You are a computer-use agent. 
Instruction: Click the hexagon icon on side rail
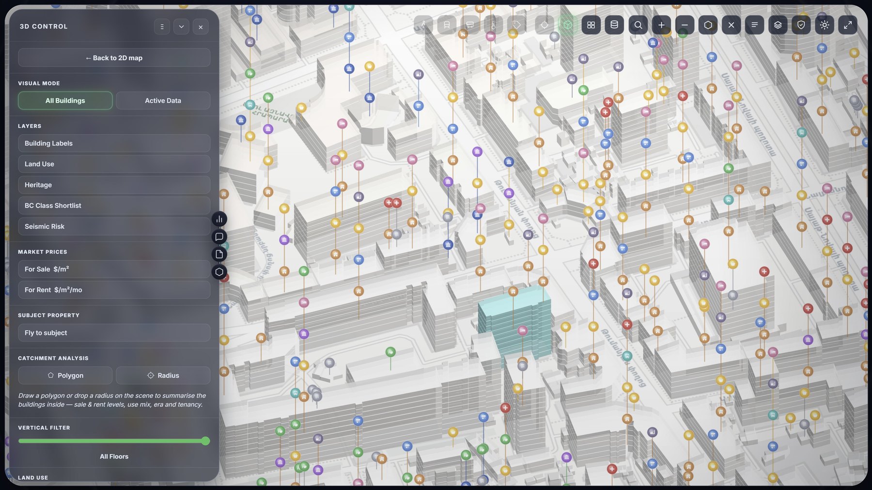click(x=219, y=272)
